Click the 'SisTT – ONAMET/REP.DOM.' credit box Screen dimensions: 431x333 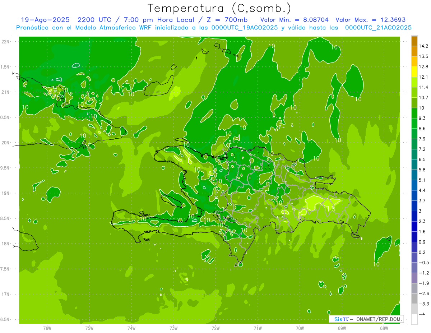tap(366, 319)
